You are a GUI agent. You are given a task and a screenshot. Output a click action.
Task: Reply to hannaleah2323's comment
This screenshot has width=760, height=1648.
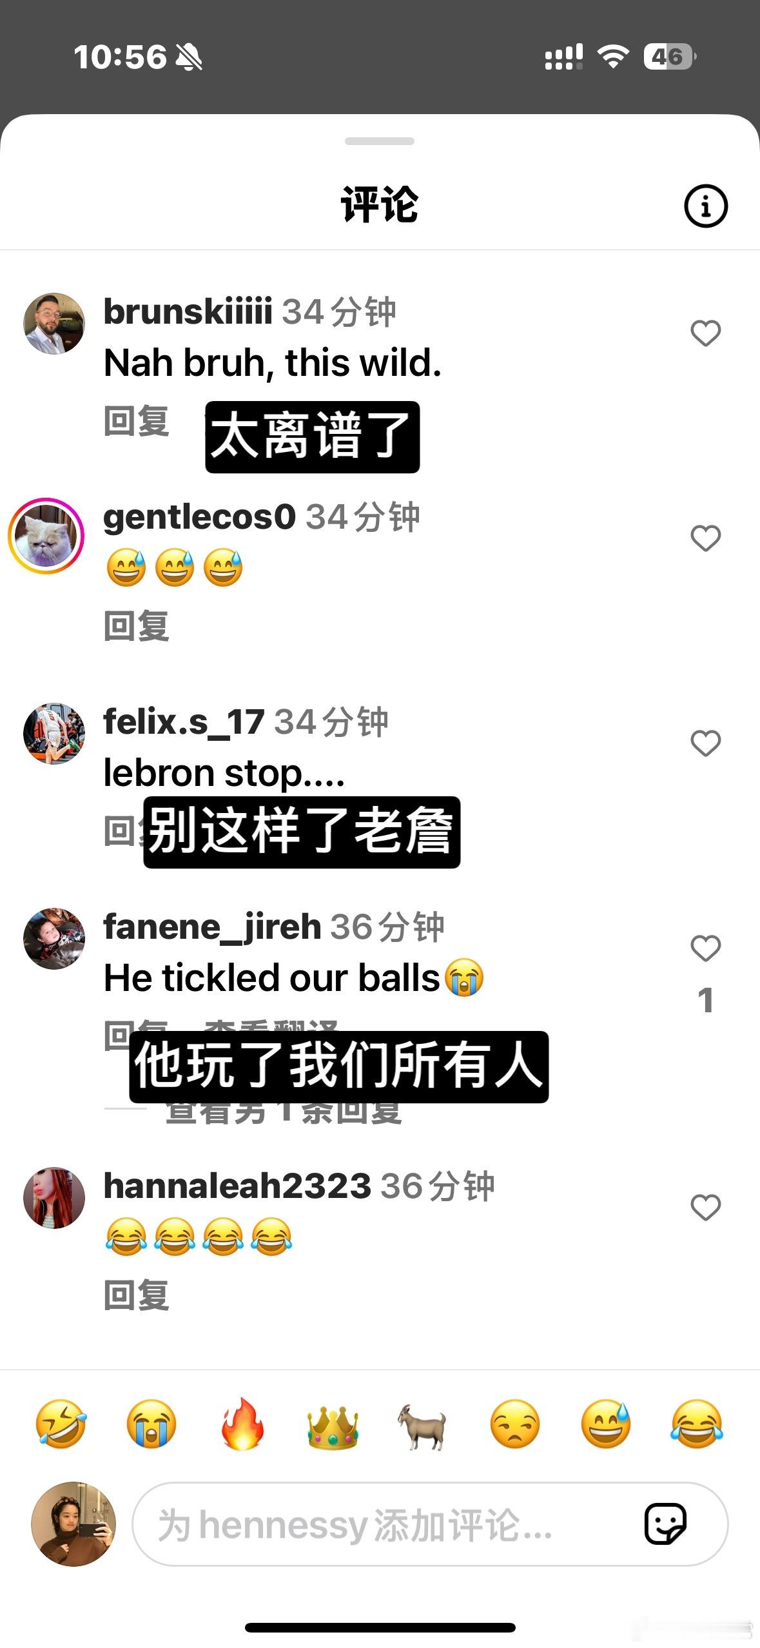pyautogui.click(x=137, y=1295)
